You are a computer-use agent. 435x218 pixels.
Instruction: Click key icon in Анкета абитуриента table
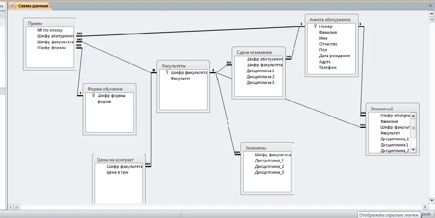point(315,26)
